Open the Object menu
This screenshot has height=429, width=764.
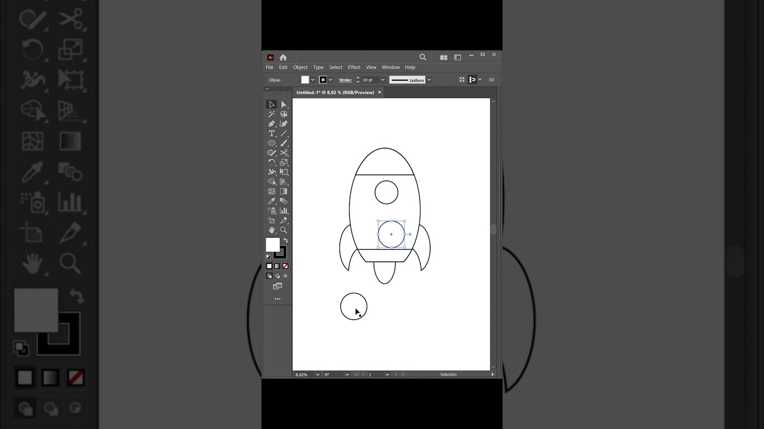tap(300, 67)
